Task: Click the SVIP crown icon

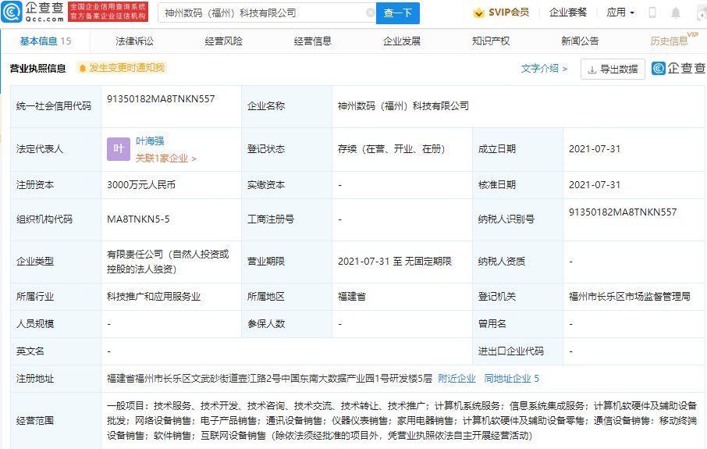Action: pyautogui.click(x=478, y=13)
